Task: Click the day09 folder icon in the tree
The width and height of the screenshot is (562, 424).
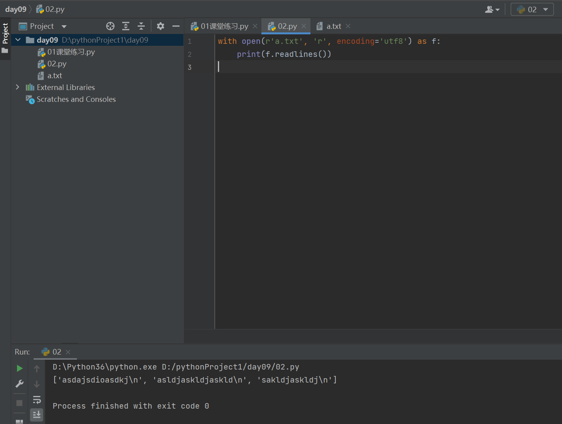Action: coord(30,40)
